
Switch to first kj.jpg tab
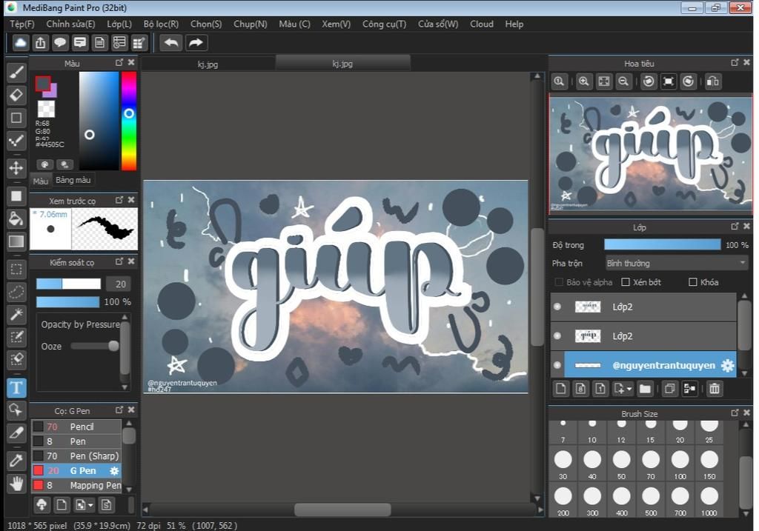click(x=208, y=64)
